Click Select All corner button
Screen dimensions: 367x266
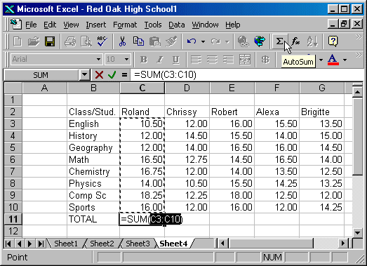pos(13,88)
